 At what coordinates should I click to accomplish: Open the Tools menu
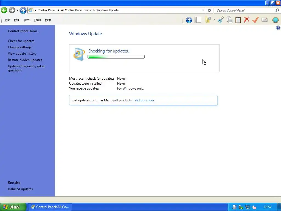click(x=37, y=20)
